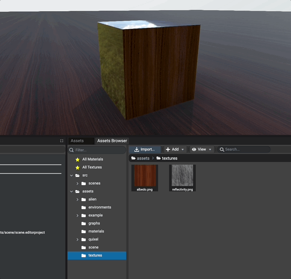Click the reflectivity.png file name
291x279 pixels.
[x=182, y=189]
